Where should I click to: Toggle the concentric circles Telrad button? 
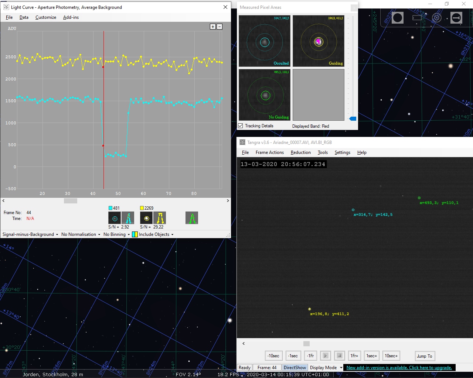436,18
